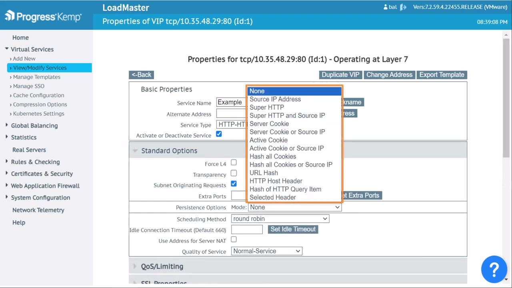
Task: Click the Idle Connection Timeout input field
Action: (247, 230)
